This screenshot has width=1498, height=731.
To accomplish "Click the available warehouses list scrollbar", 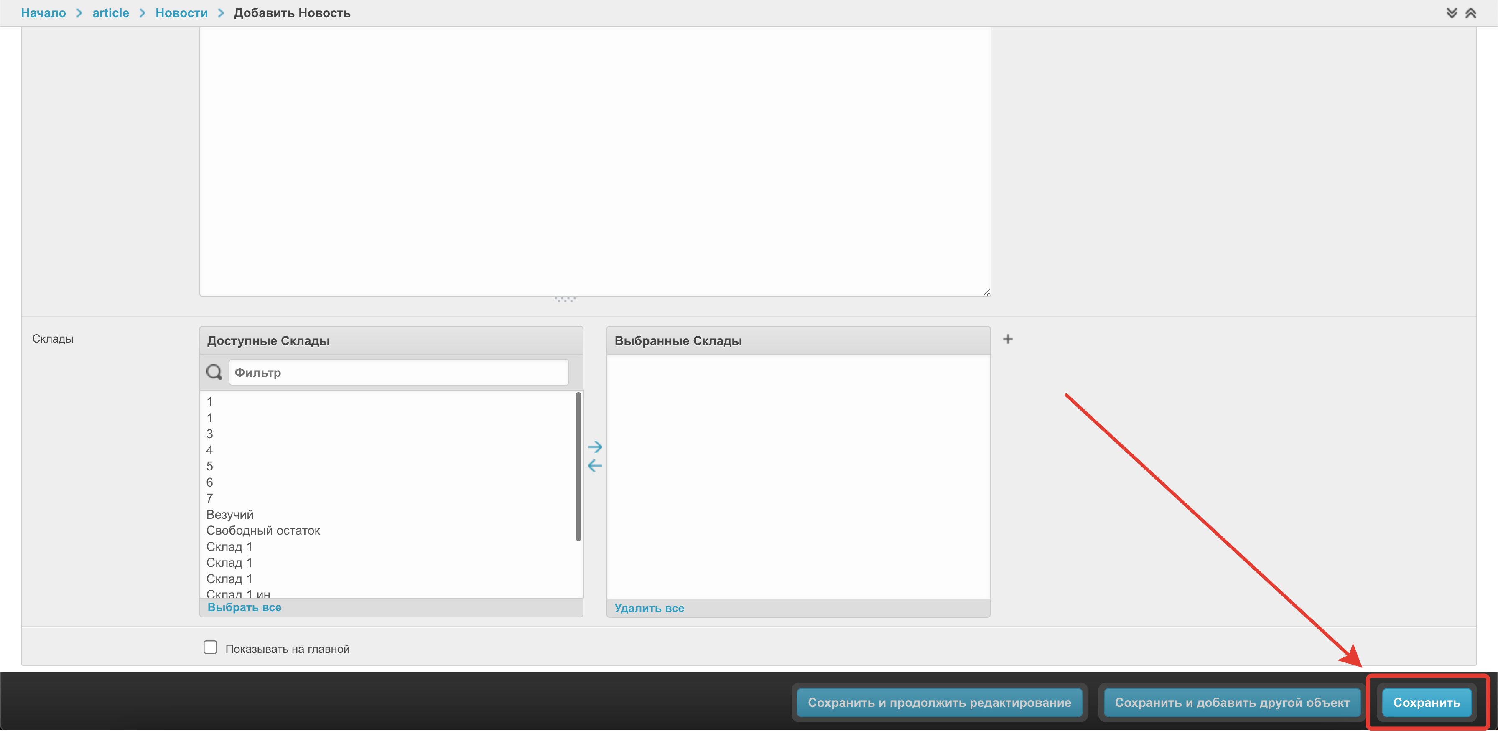I will click(x=578, y=466).
